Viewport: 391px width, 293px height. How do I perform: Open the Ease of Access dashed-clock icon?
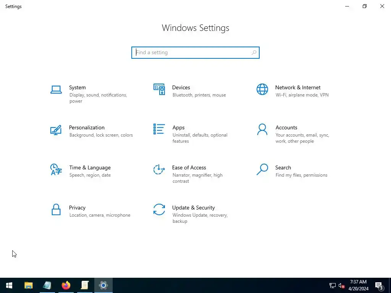159,169
